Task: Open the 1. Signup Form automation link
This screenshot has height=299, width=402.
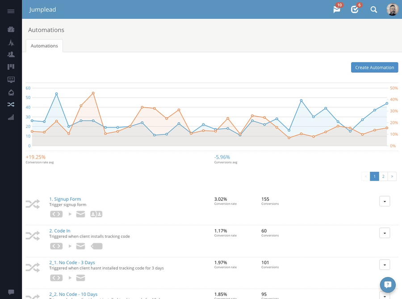Action: (65, 199)
